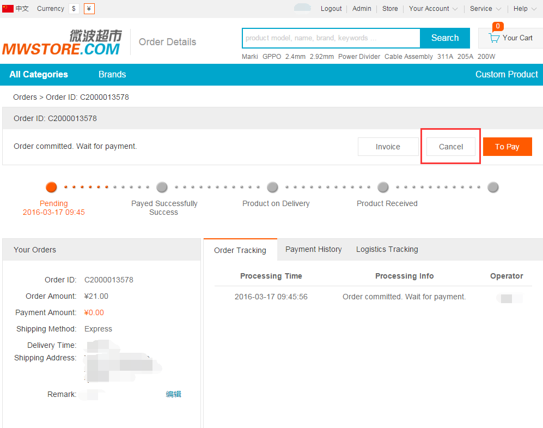Viewport: 543px width, 428px height.
Task: Click the Product on Delivery step circle
Action: tap(272, 187)
